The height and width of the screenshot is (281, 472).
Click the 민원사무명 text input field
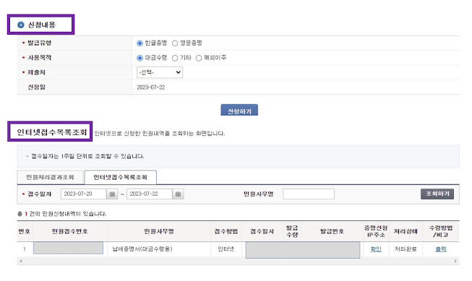[309, 194]
